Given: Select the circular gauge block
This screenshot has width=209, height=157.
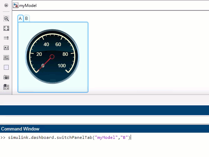Looking at the screenshot, I should [x=52, y=57].
